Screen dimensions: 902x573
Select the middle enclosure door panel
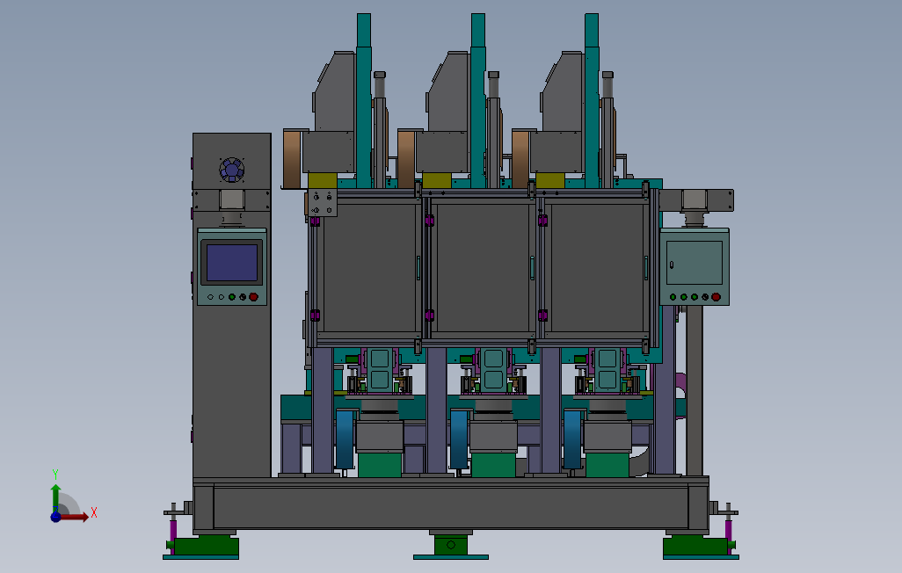point(482,268)
